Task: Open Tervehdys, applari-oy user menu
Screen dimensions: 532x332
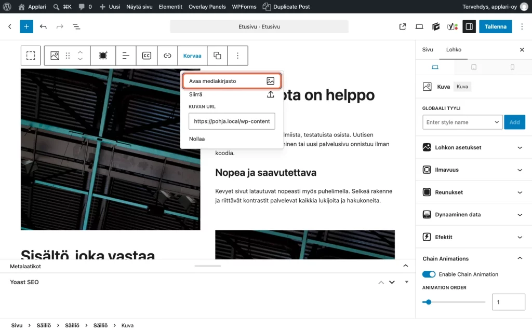Action: click(495, 6)
